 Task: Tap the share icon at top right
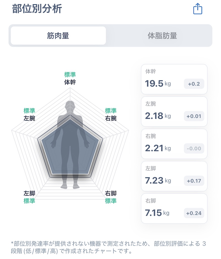198,9
